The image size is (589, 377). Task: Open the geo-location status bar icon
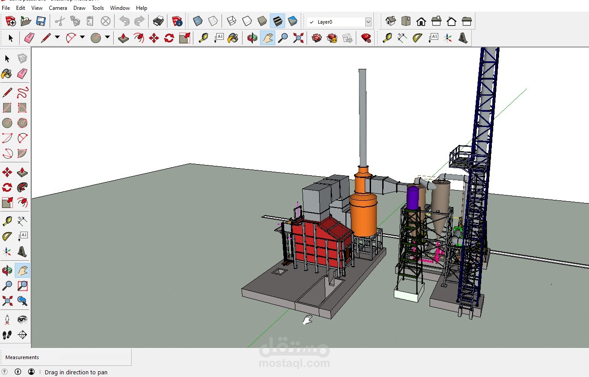[x=4, y=372]
